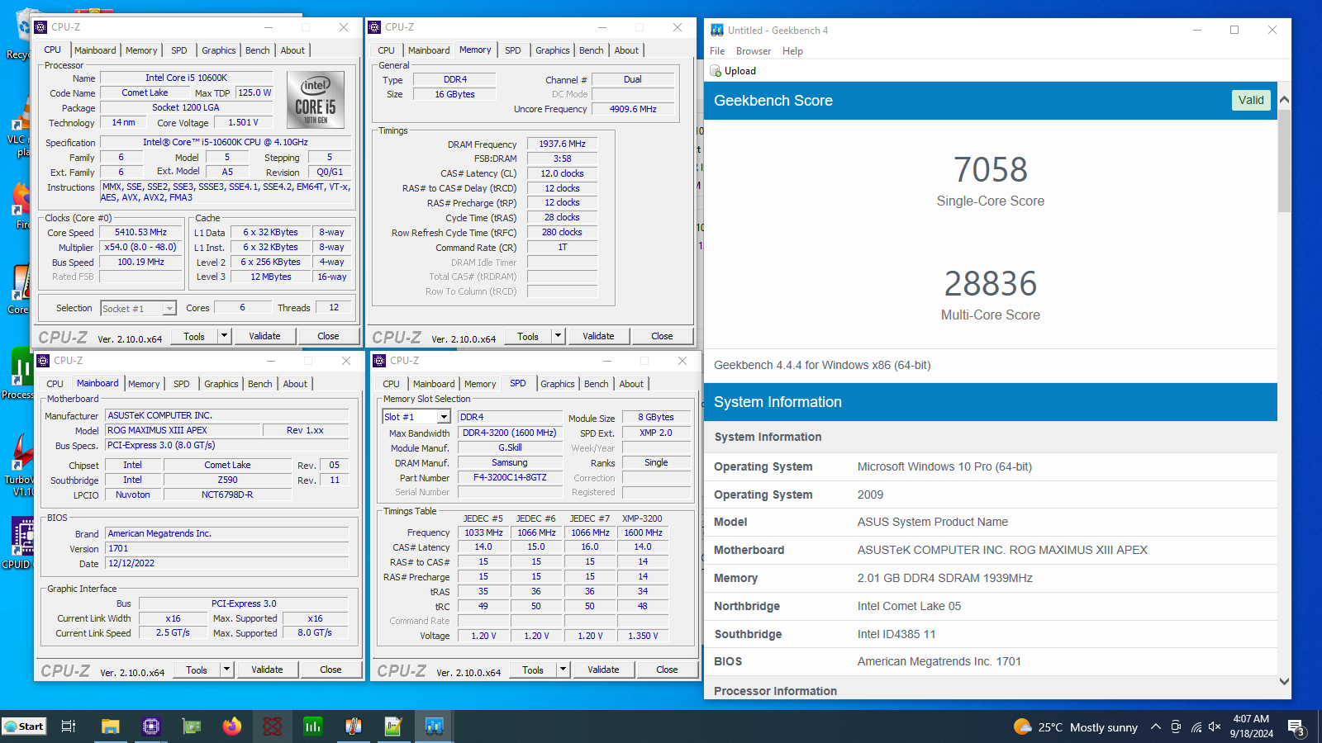Click the 5410.53 MHz Core Speed value

[140, 233]
